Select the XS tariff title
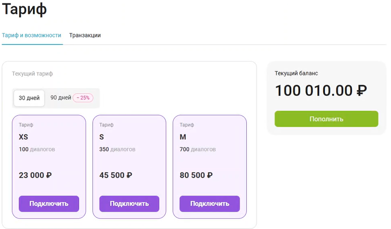The height and width of the screenshot is (229, 391). click(x=23, y=137)
